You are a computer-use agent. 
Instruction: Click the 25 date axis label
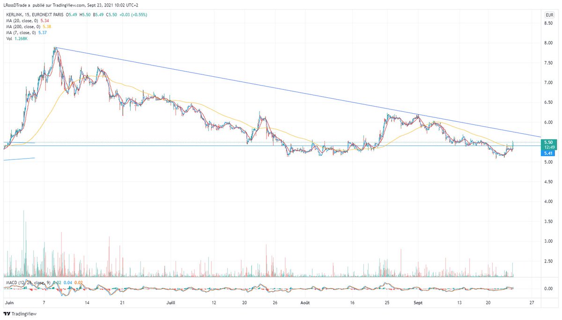386,303
